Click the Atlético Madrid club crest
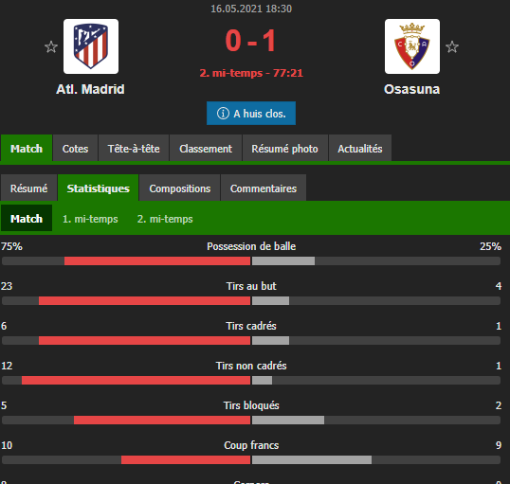The width and height of the screenshot is (510, 484). [91, 46]
